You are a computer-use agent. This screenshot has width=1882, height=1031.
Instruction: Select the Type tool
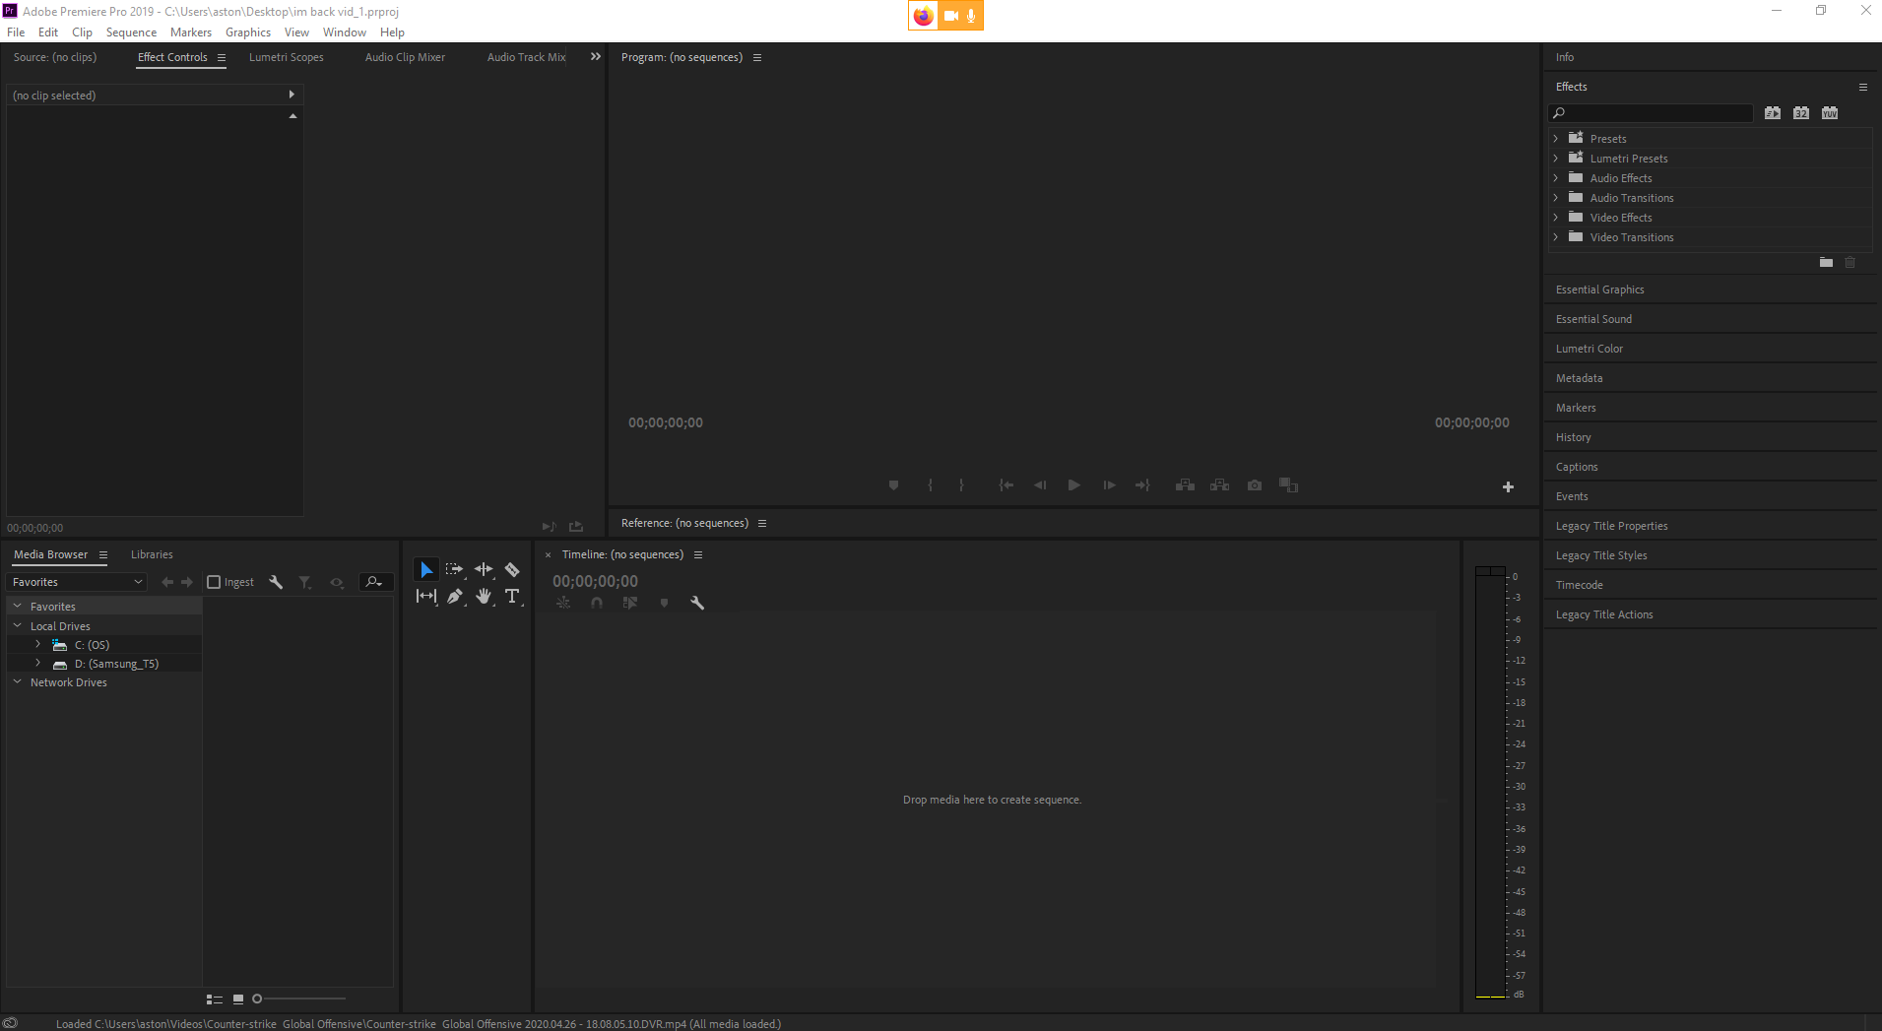coord(512,596)
